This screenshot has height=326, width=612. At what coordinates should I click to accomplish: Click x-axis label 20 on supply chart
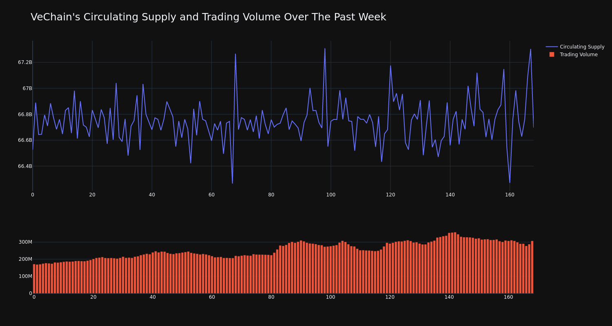coord(92,195)
